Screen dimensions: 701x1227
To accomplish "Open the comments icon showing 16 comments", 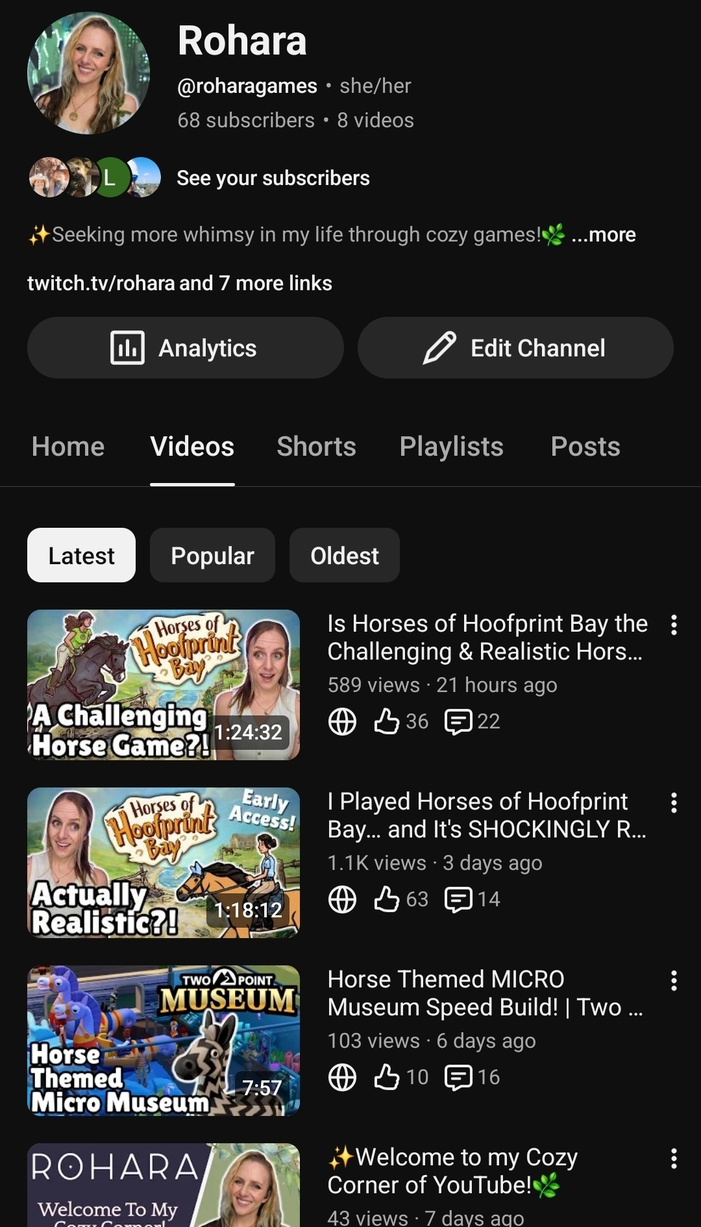I will point(458,1077).
